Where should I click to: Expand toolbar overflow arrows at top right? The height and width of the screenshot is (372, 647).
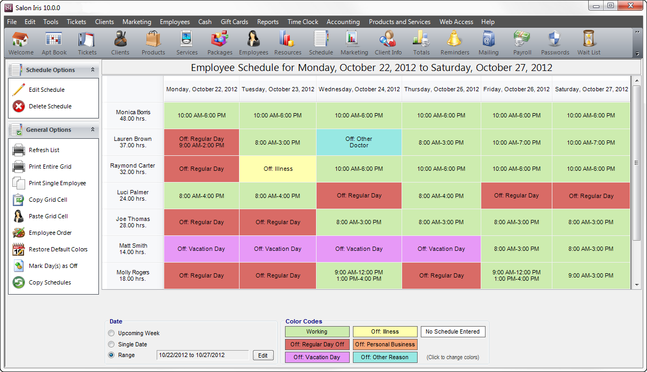click(637, 32)
